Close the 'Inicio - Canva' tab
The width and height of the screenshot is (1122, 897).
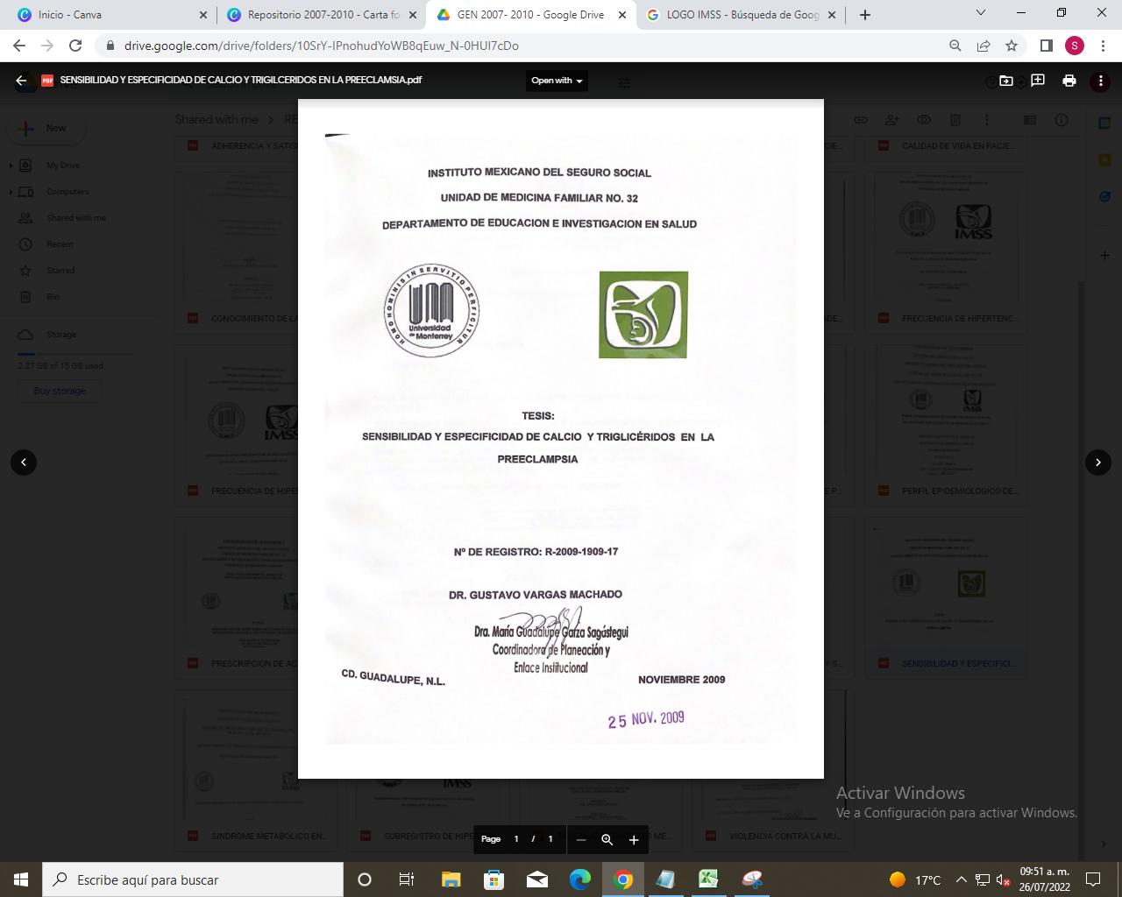(203, 15)
